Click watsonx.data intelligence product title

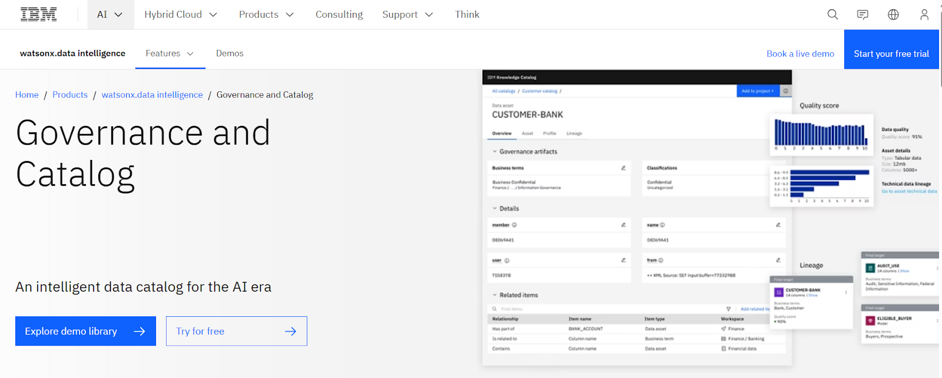pyautogui.click(x=72, y=53)
